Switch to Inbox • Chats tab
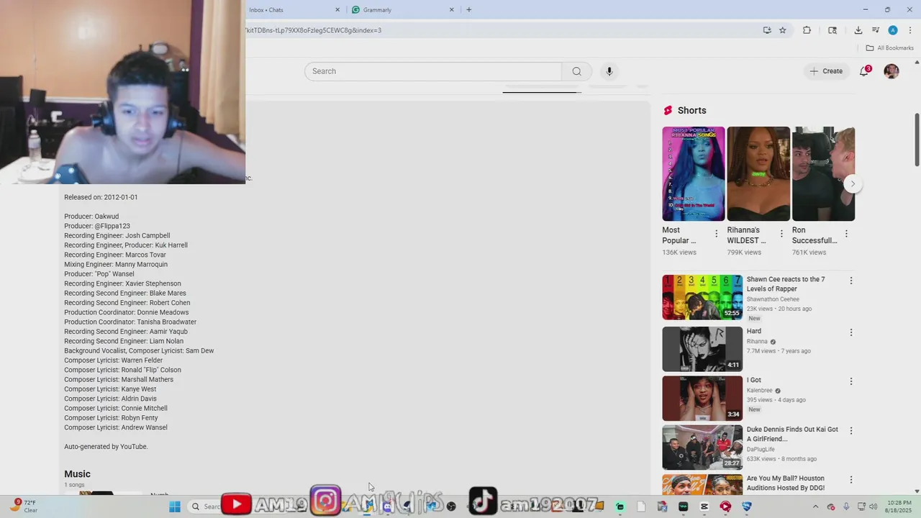This screenshot has width=921, height=518. coord(291,10)
